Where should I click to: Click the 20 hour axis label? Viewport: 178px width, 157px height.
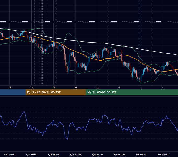click(75, 88)
